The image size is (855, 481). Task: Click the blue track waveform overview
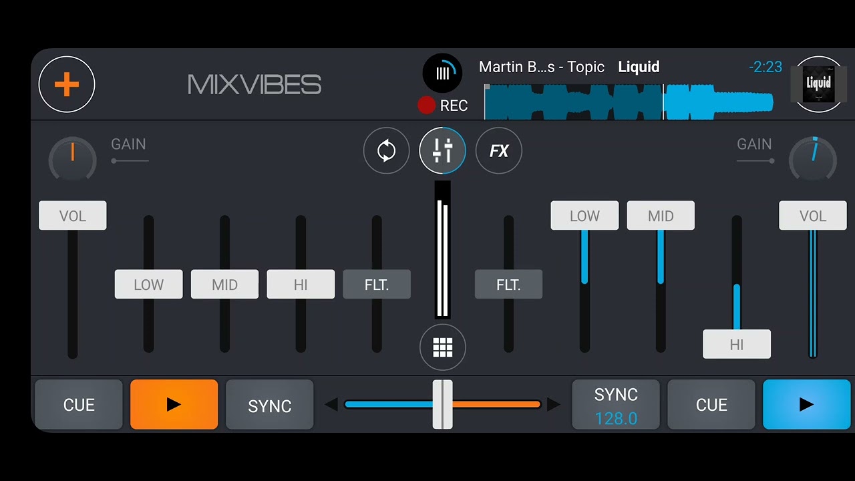click(629, 102)
